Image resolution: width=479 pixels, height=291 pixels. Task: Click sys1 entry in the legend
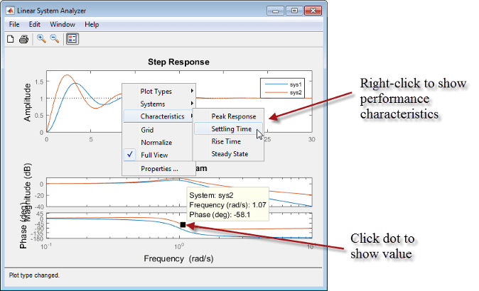283,84
